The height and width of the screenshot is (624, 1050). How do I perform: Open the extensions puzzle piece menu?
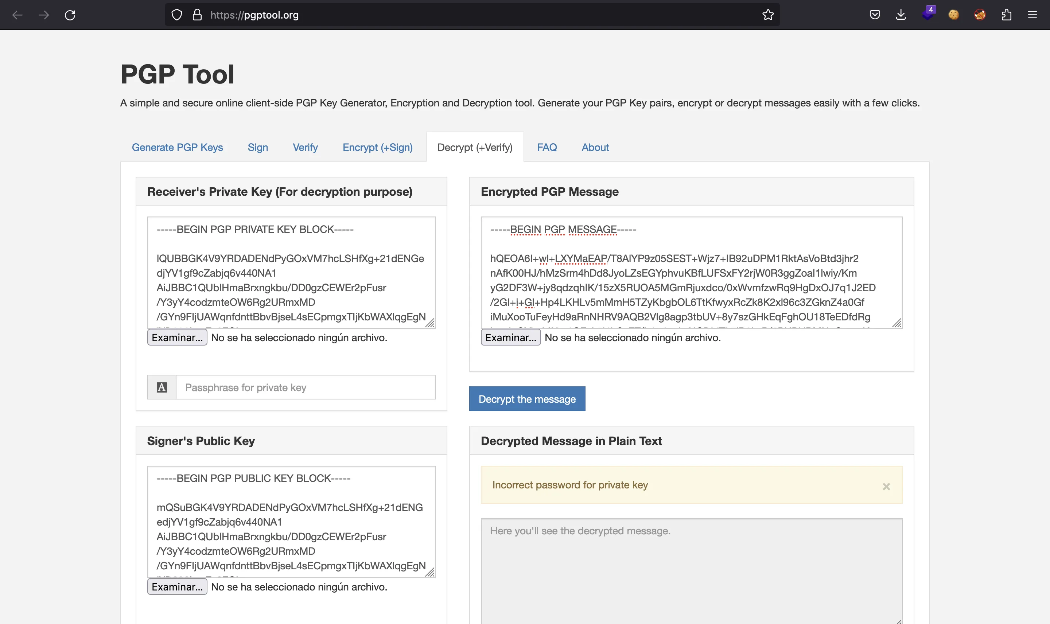1006,15
